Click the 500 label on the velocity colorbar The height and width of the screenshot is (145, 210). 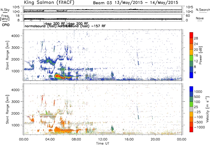pyautogui.click(x=197, y=97)
